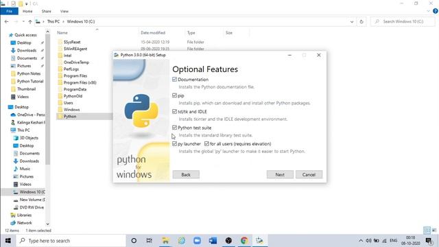439x247 pixels.
Task: Open Zoom taskbar icon
Action: tap(197, 241)
